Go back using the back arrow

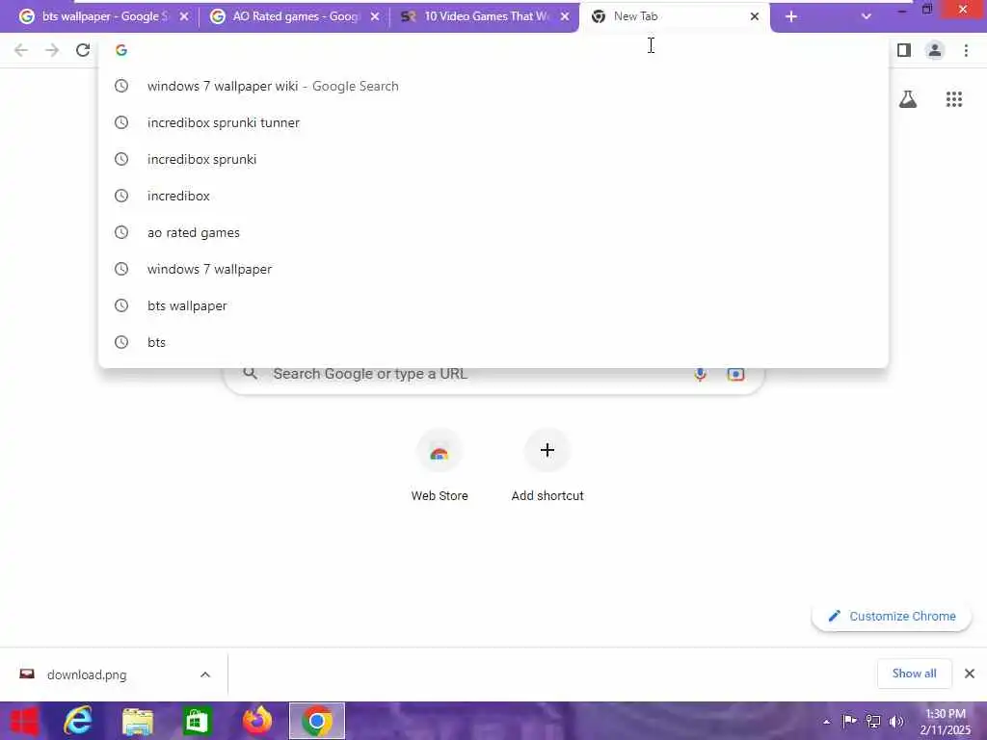21,50
